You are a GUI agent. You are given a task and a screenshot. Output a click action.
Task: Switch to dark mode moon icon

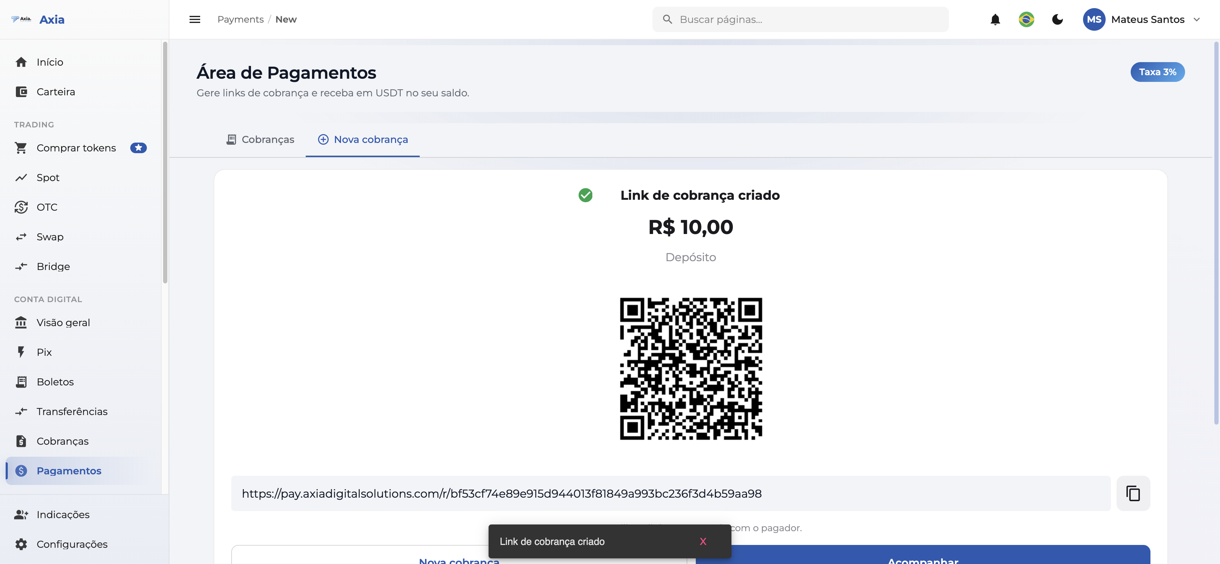(1057, 19)
